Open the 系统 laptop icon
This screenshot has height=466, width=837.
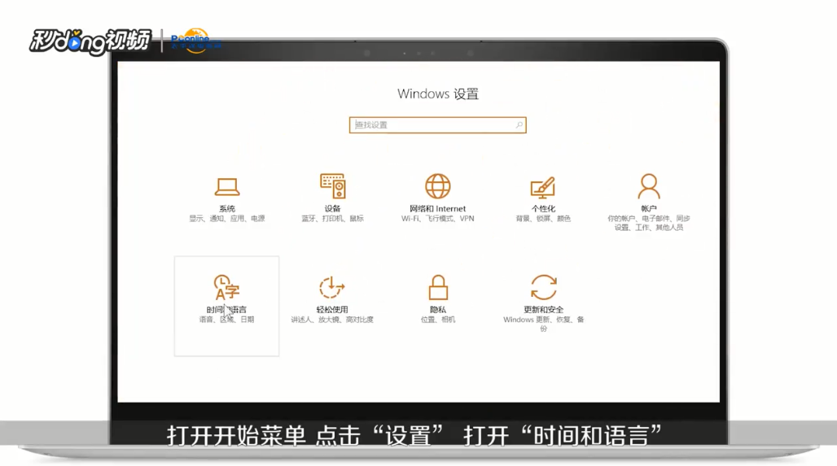227,186
